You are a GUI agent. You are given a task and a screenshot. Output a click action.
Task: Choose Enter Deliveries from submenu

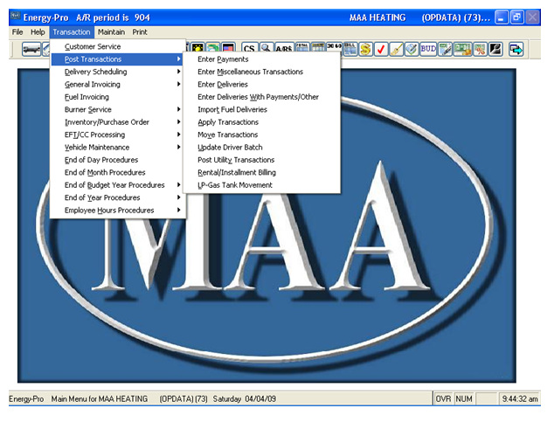(x=262, y=85)
